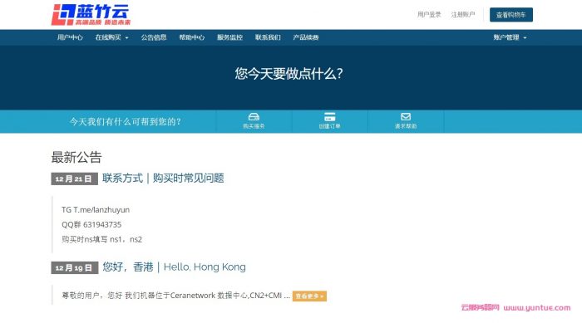
Task: Expand the 在线购买 dropdown
Action: tap(111, 37)
